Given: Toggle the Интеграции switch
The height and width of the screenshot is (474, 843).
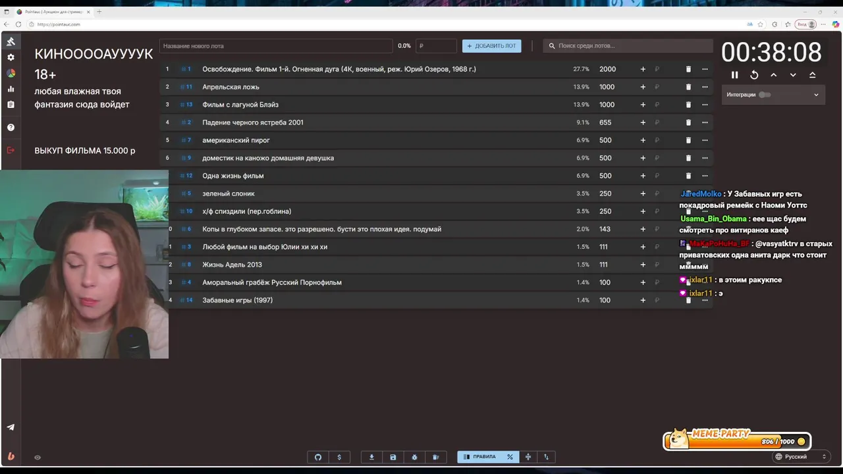Looking at the screenshot, I should point(764,95).
